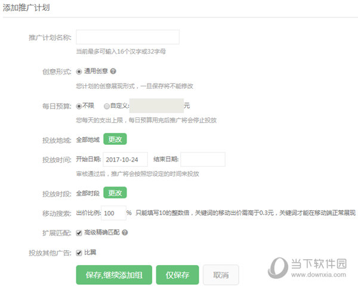Select the 不限 daily budget radio
The image size is (358, 289).
(x=79, y=106)
